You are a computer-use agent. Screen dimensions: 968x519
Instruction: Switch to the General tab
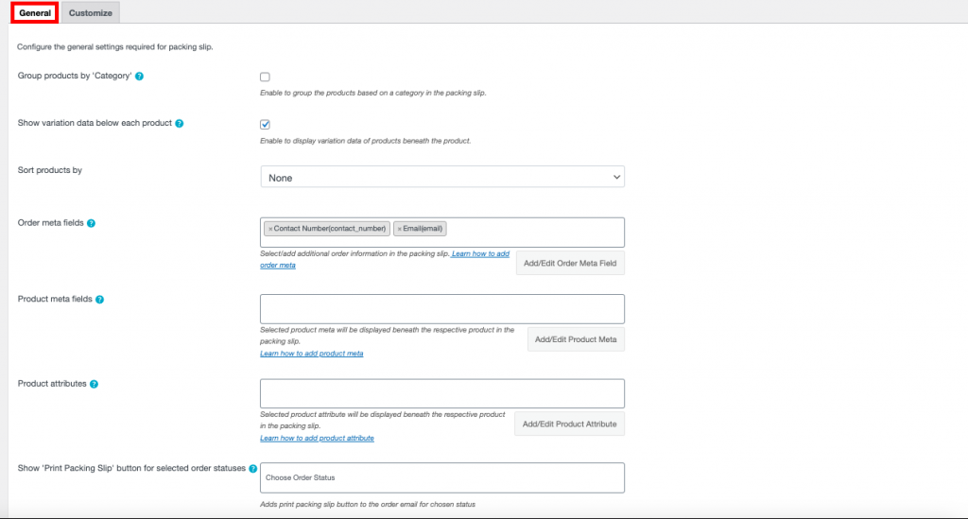(x=35, y=13)
